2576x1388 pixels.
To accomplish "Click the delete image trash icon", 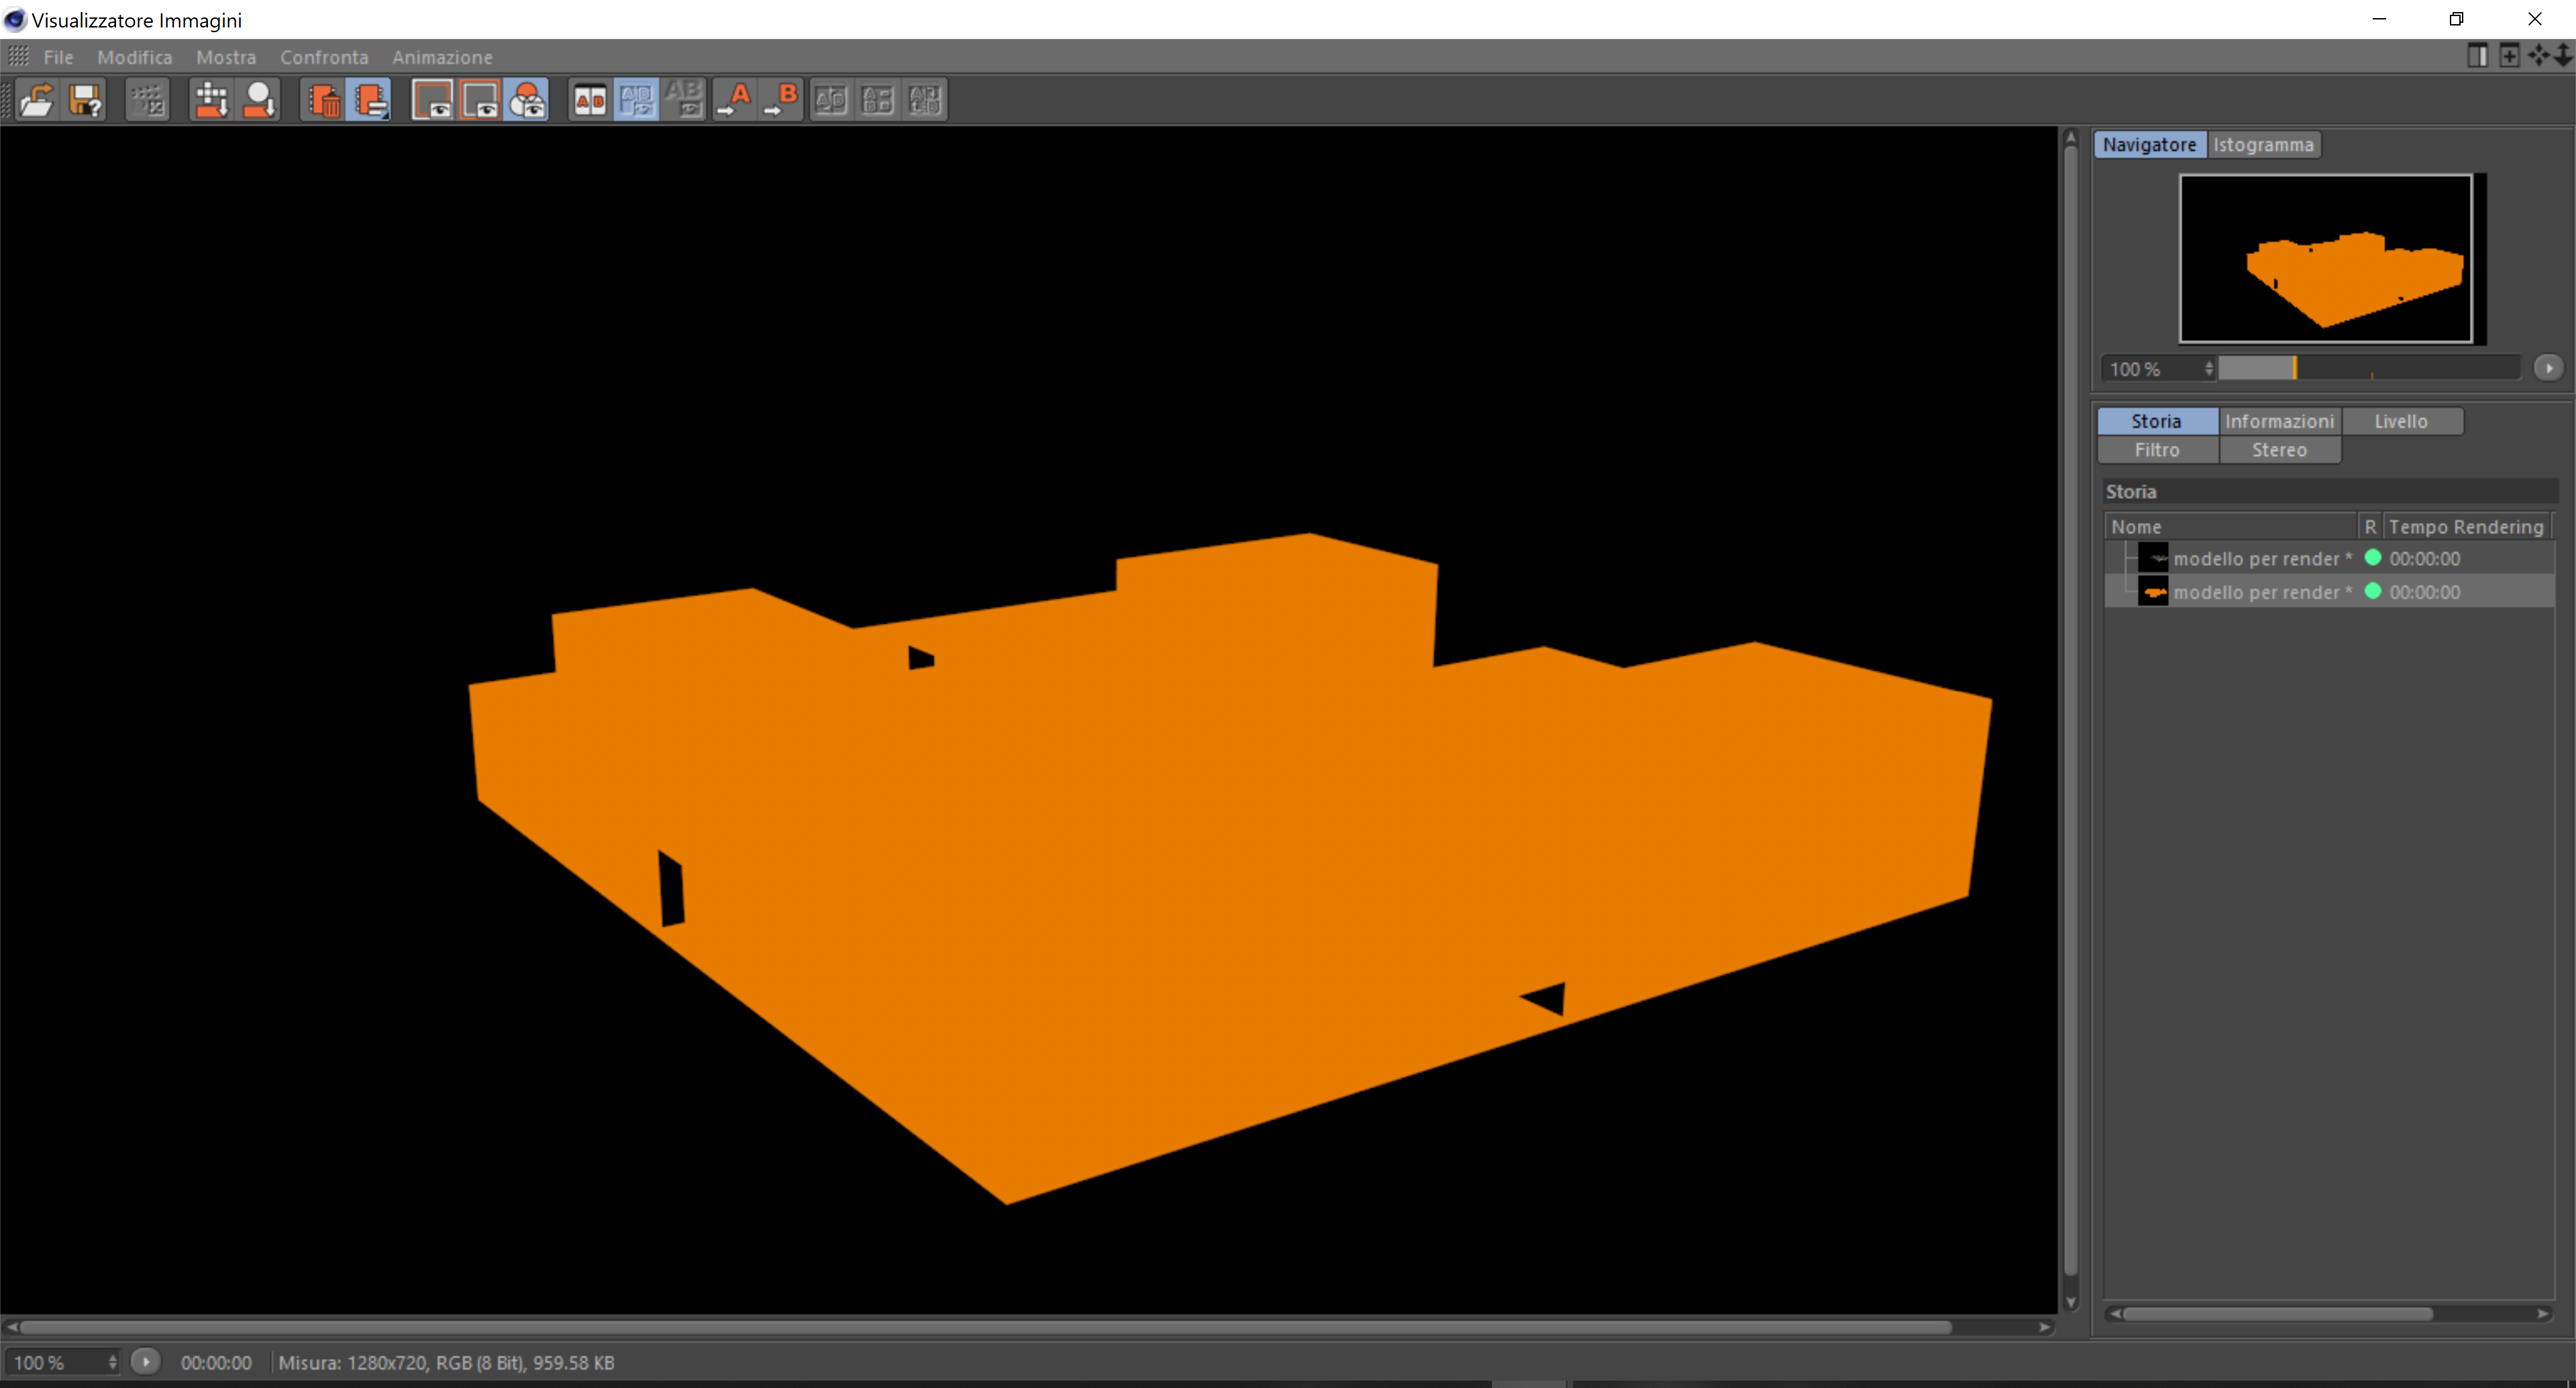I will click(323, 100).
